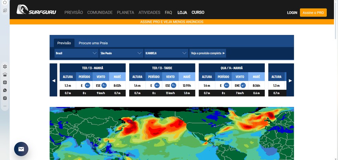
Task: Show previous forecast cards with left arrow
Action: (x=54, y=80)
